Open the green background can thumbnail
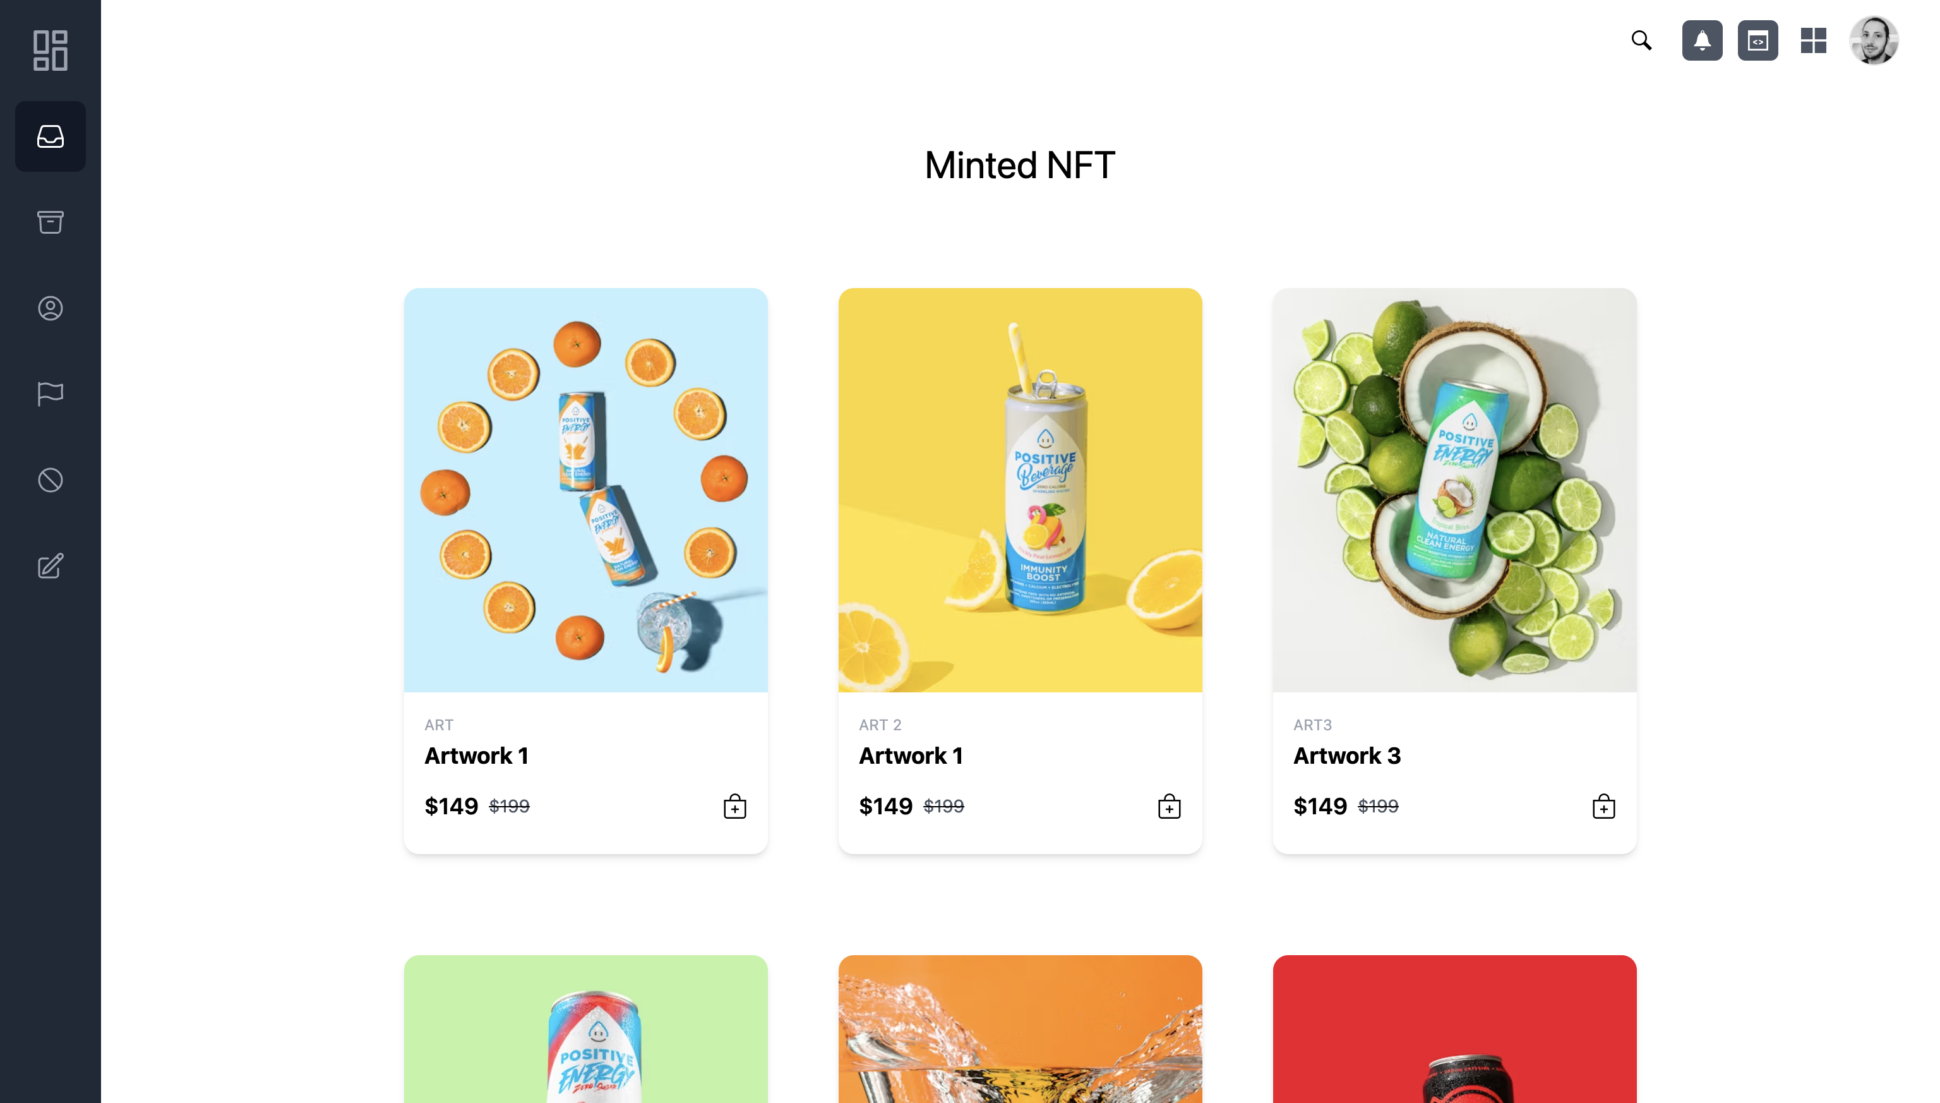The height and width of the screenshot is (1103, 1940). tap(585, 1028)
